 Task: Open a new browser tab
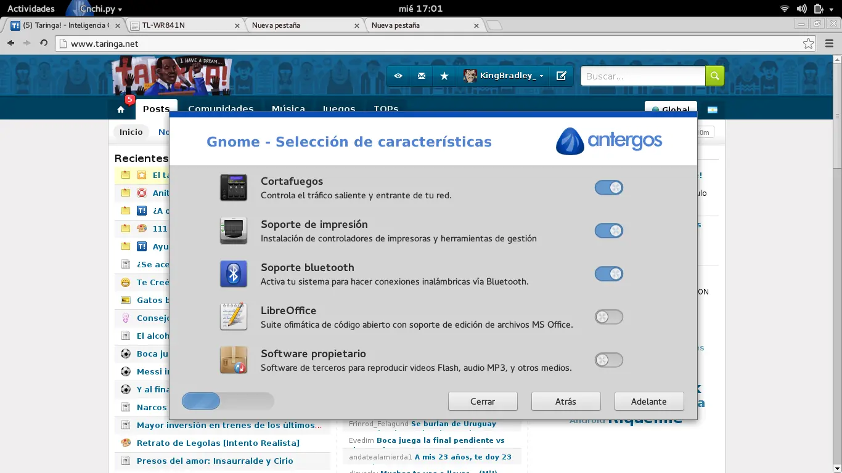click(x=494, y=25)
